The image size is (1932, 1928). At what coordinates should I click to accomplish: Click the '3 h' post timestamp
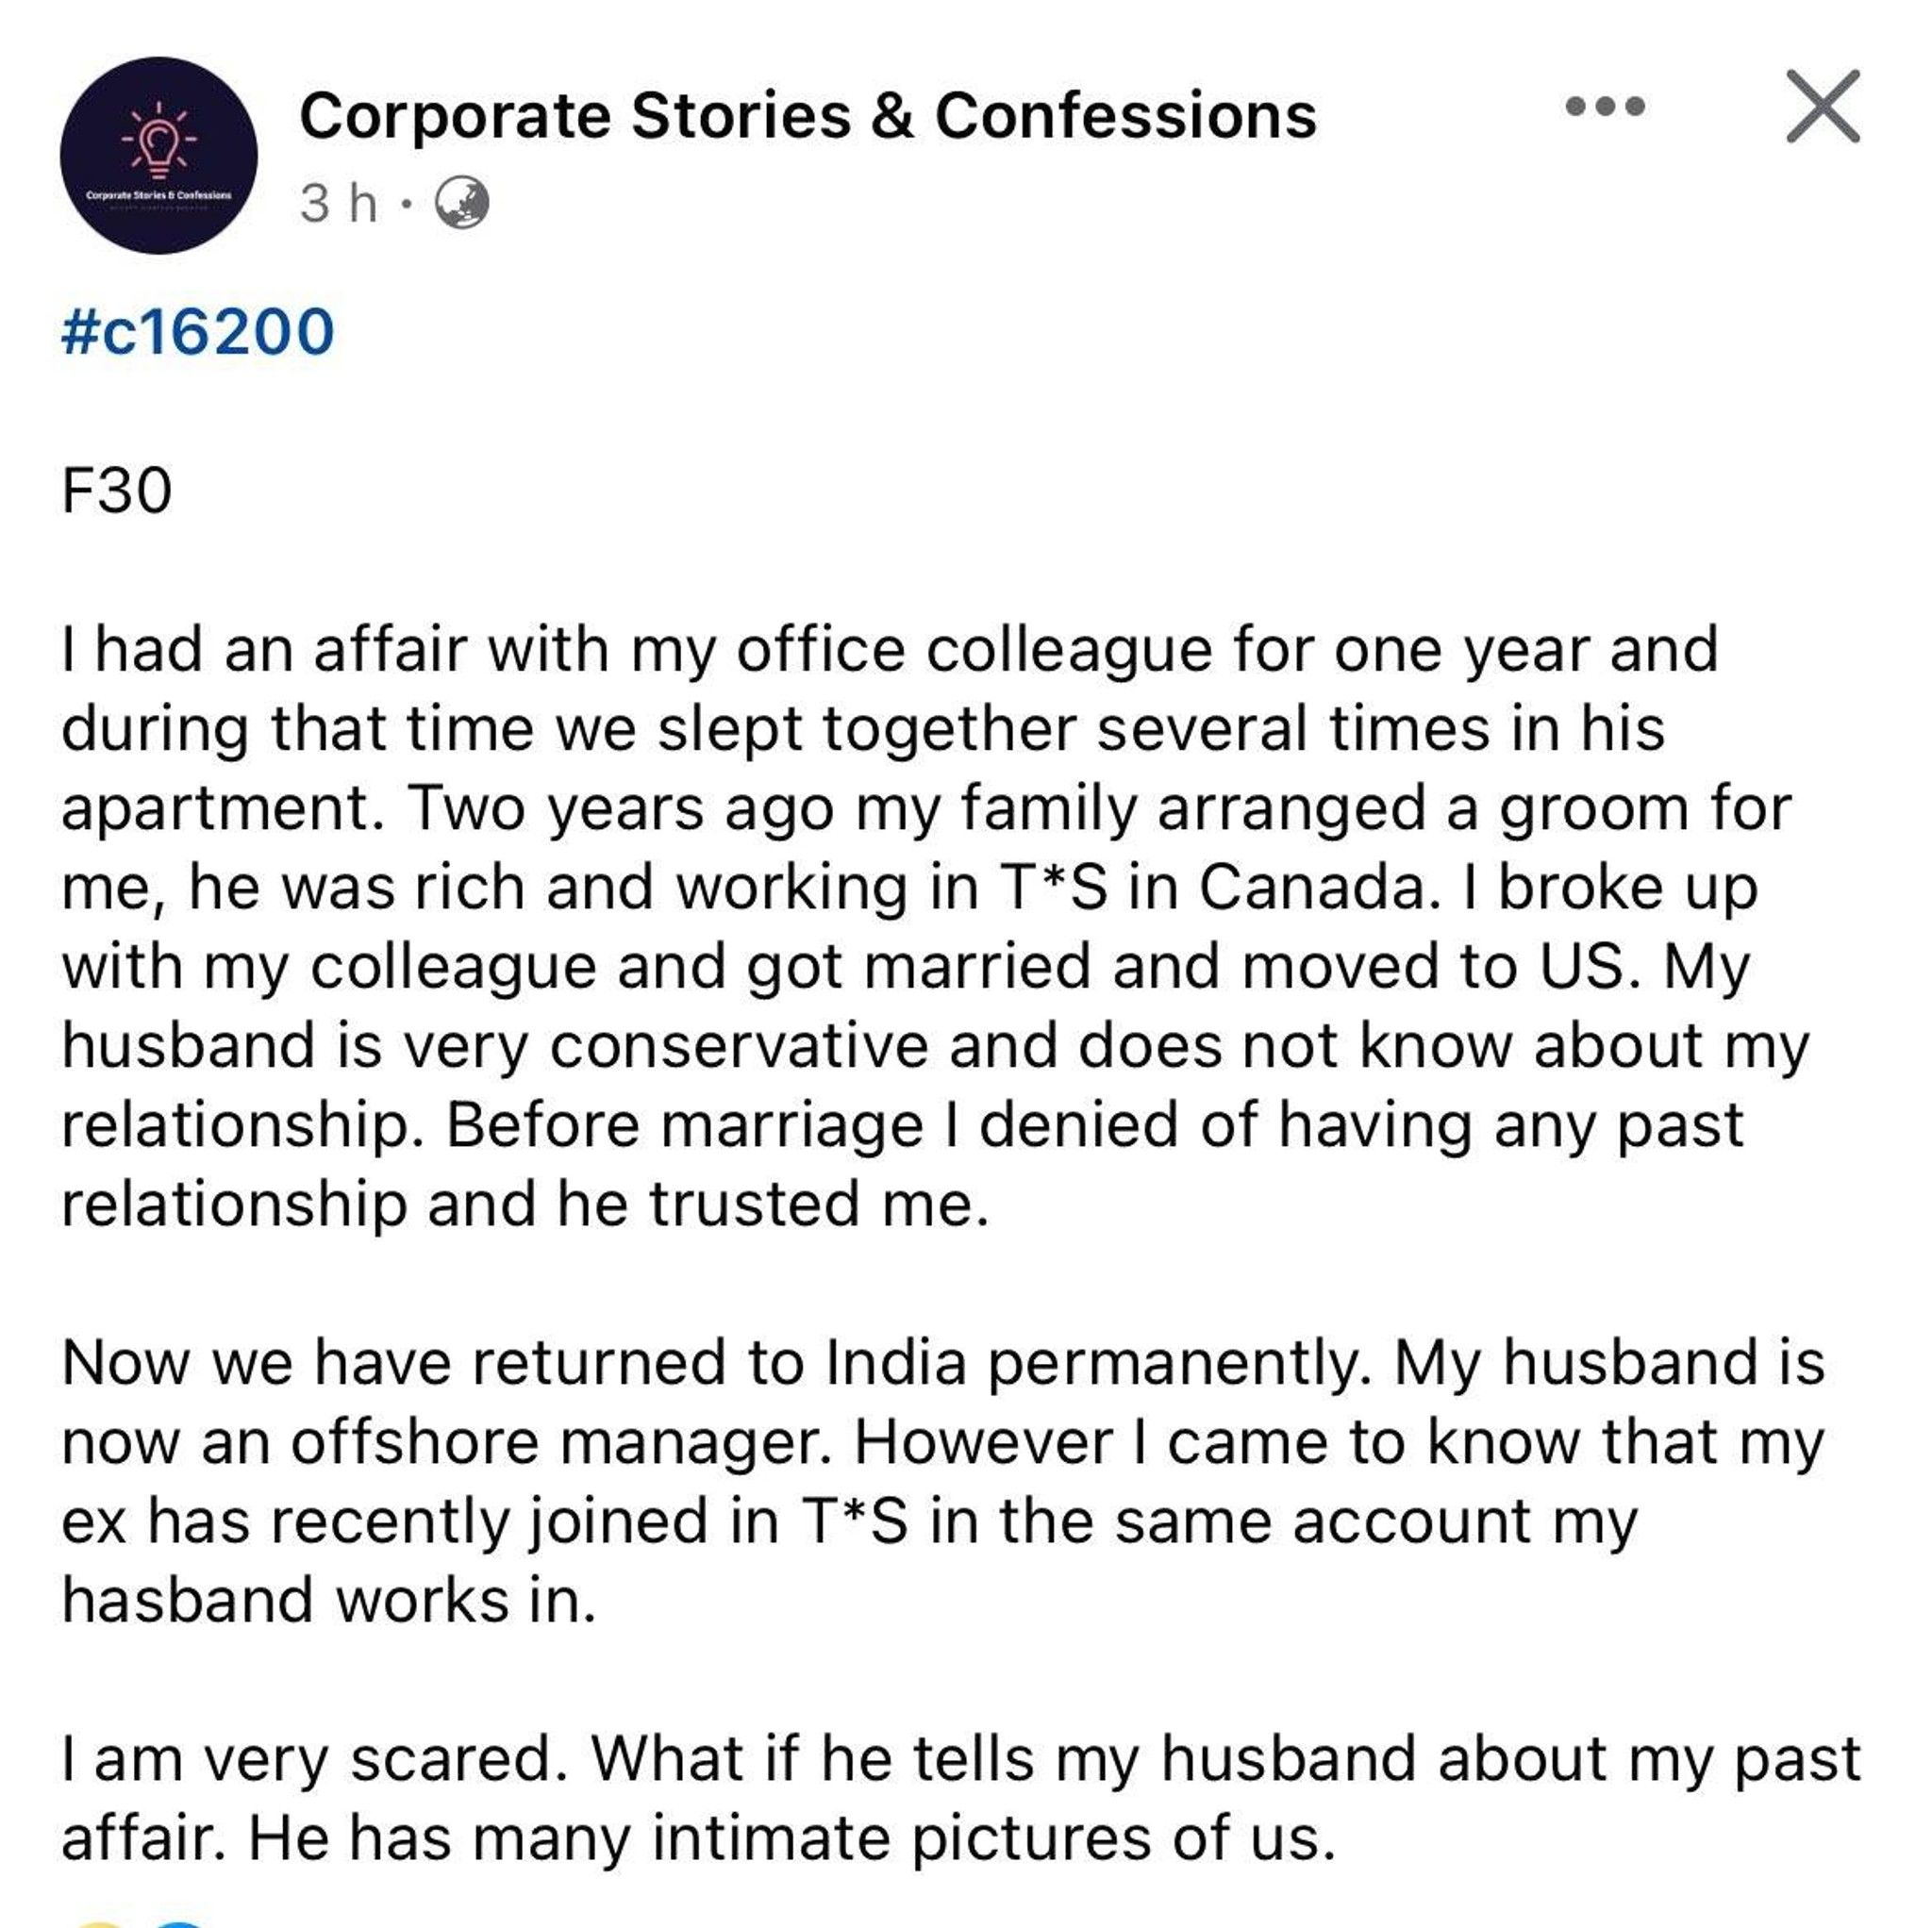click(339, 204)
